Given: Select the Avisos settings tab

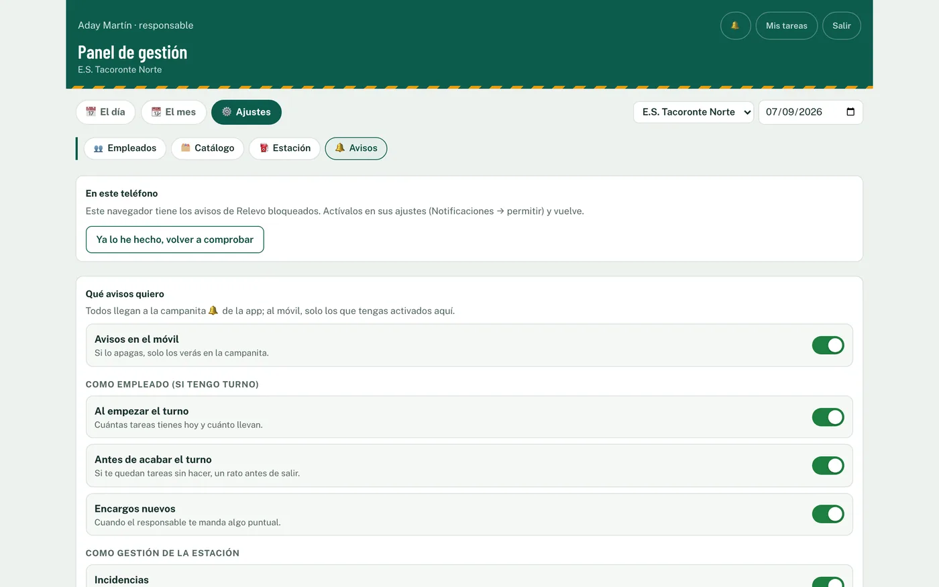Looking at the screenshot, I should (356, 148).
